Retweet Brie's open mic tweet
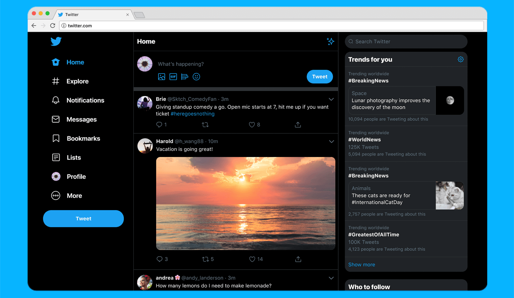Viewport: 514px width, 298px height. [x=205, y=125]
